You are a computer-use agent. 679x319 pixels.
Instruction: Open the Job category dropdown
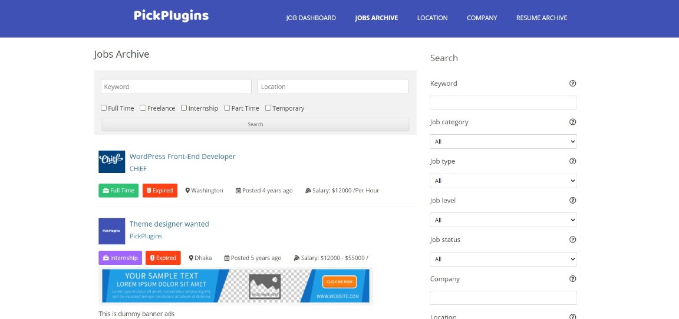coord(503,141)
